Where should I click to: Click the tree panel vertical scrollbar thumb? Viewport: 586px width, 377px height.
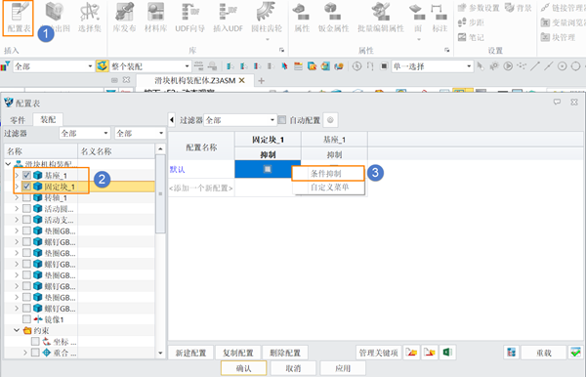tap(160, 194)
